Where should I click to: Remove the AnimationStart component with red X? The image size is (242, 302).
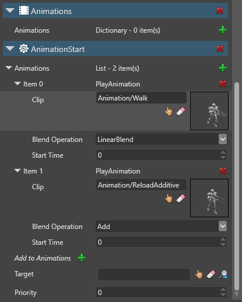point(220,48)
